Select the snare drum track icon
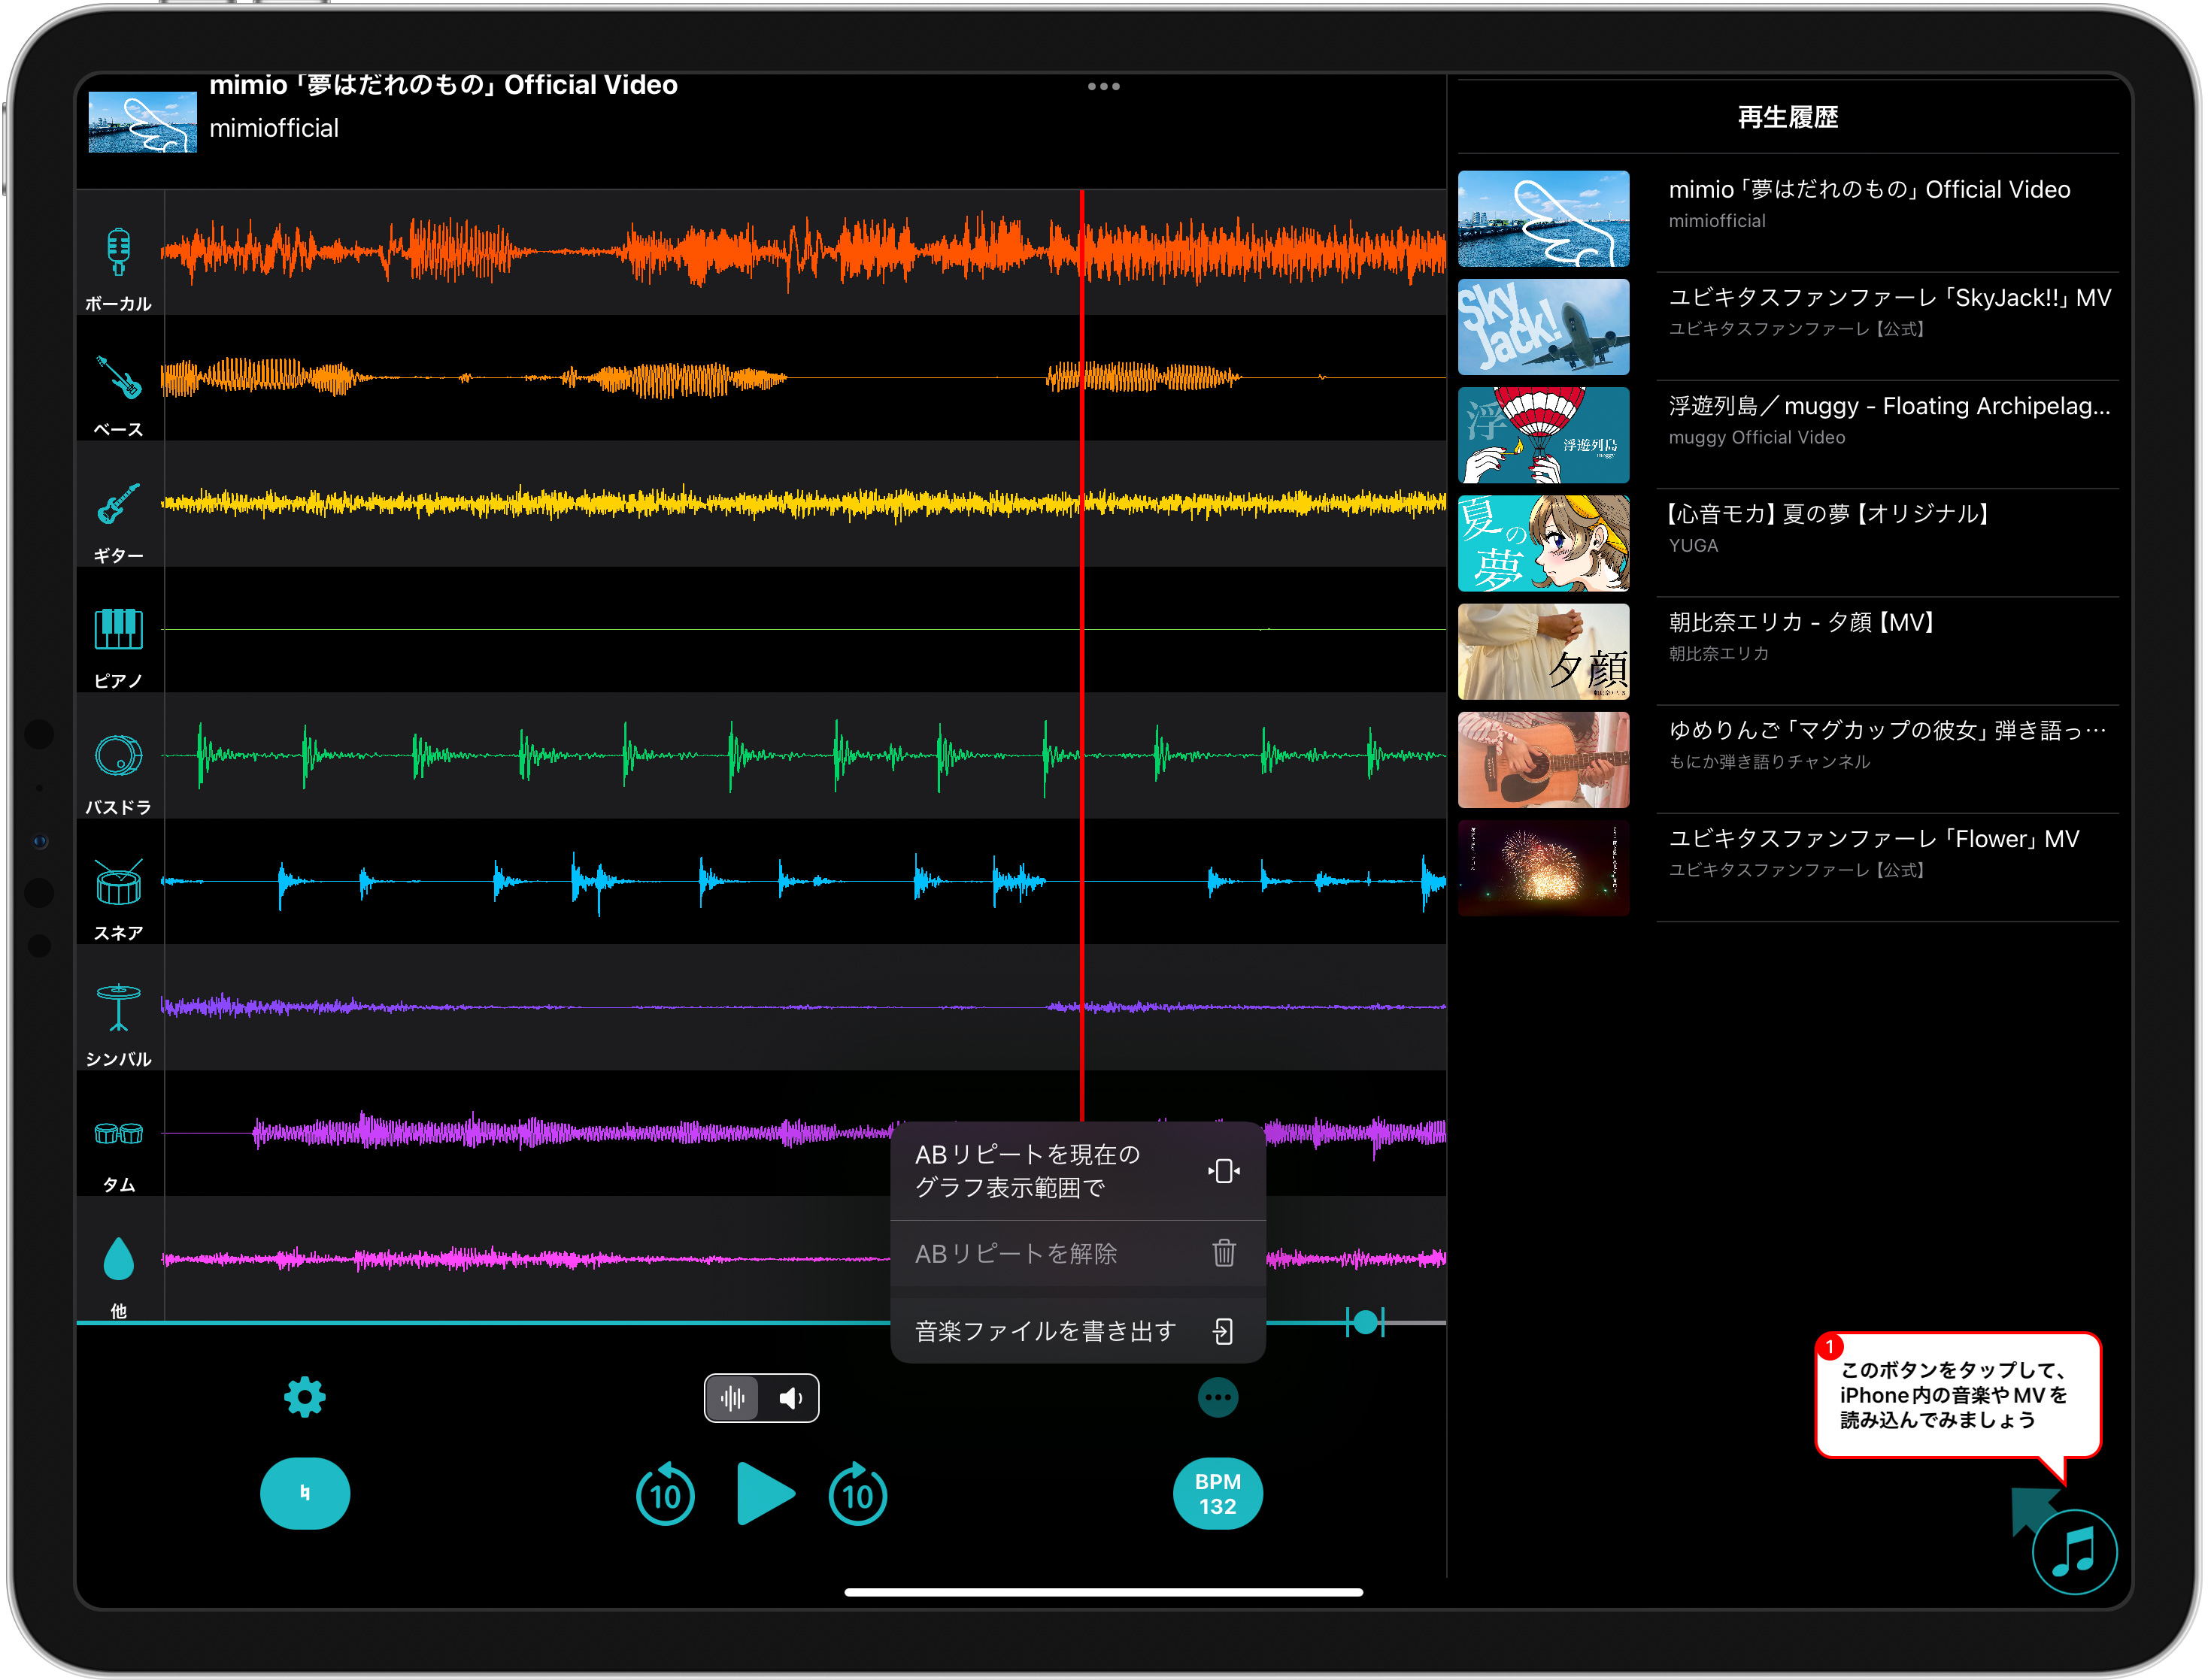Image resolution: width=2211 pixels, height=1680 pixels. (118, 882)
